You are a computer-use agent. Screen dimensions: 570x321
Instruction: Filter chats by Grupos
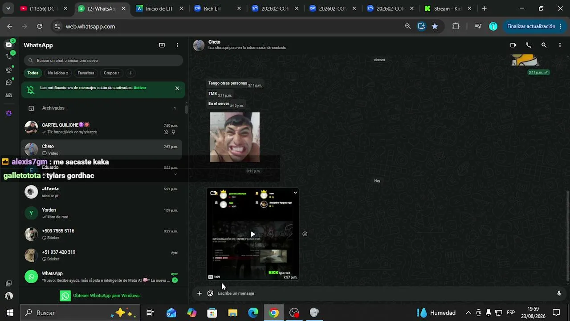(112, 73)
